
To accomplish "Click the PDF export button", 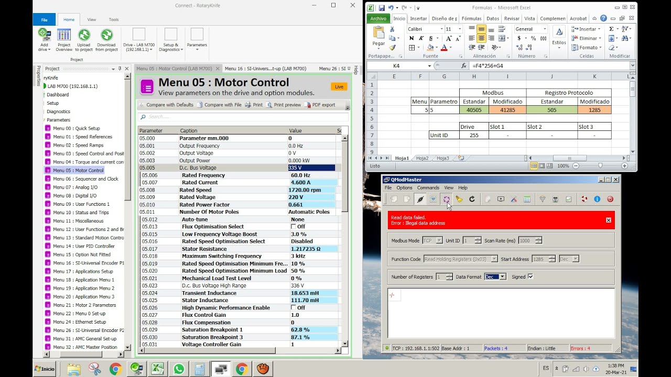I will pos(320,105).
